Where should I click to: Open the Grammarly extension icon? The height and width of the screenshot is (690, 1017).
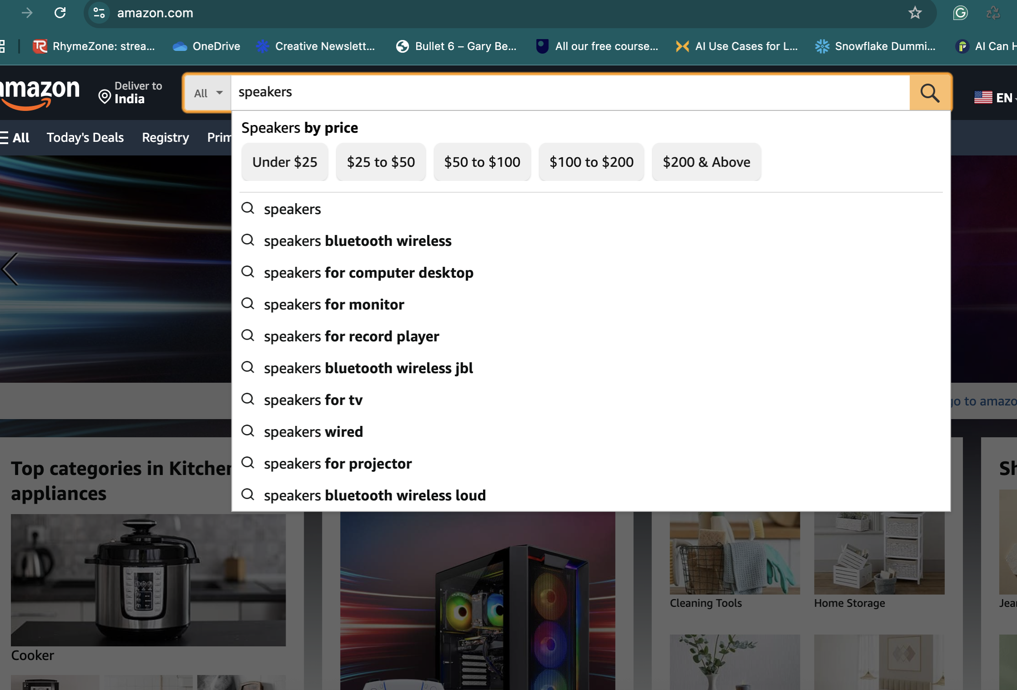[960, 13]
